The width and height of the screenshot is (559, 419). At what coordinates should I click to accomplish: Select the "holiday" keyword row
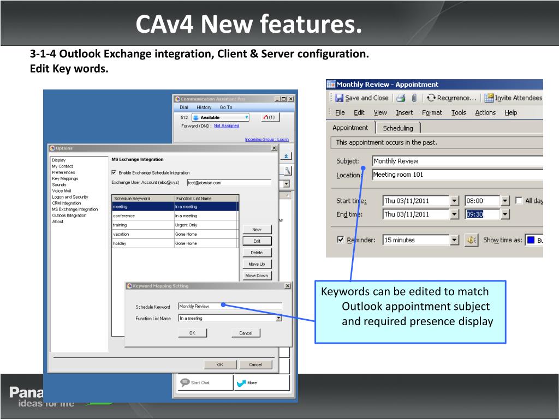174,243
